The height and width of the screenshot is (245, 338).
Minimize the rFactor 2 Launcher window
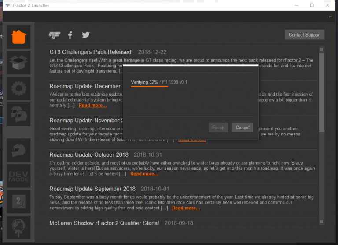[297, 5]
